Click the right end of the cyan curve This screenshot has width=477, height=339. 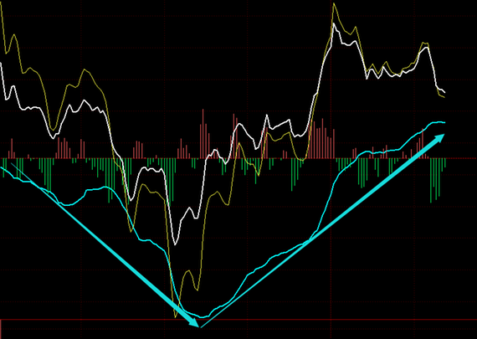pyautogui.click(x=444, y=123)
